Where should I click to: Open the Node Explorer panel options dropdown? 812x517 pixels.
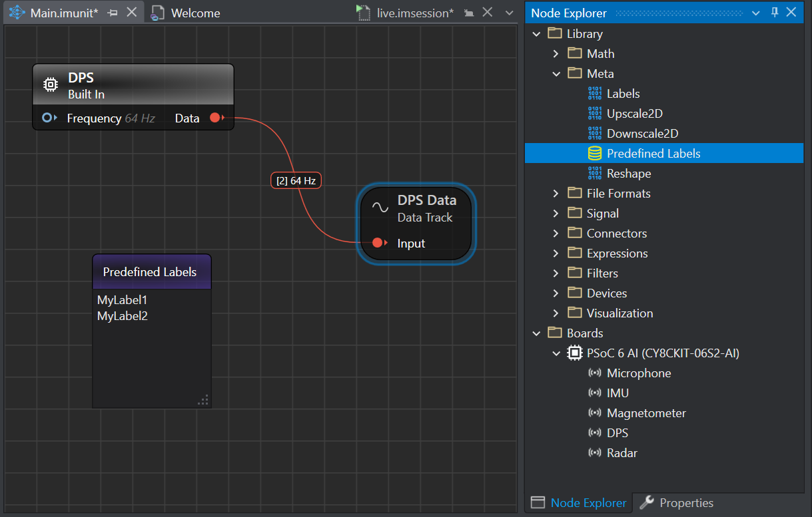(756, 13)
